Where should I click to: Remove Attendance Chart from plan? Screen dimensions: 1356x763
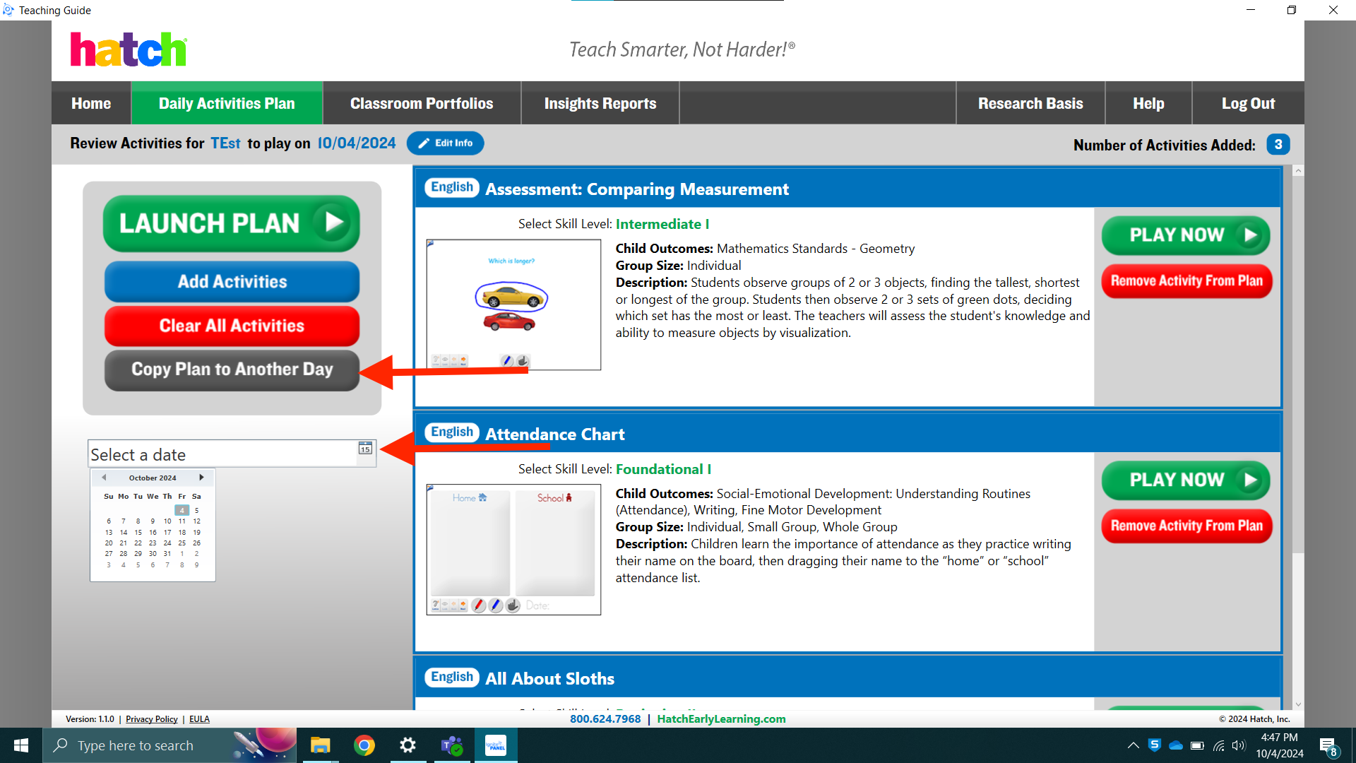(x=1186, y=526)
